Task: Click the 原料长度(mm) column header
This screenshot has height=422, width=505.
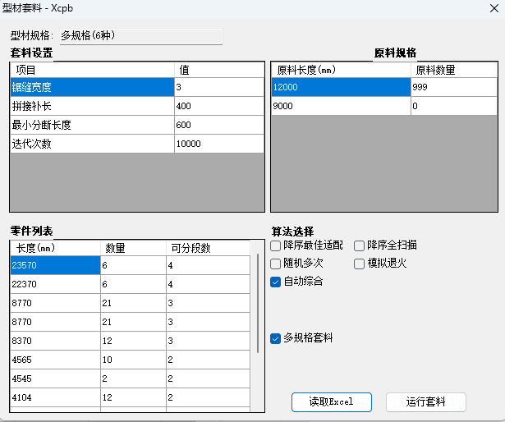Action: click(341, 70)
